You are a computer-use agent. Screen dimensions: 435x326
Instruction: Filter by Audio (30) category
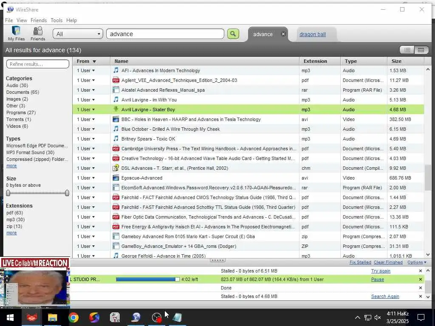[x=17, y=85]
